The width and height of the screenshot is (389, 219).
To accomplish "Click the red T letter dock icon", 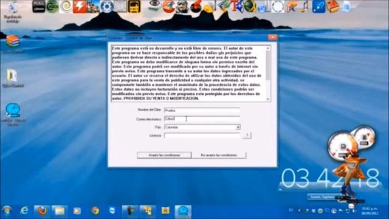I will 235,6.
